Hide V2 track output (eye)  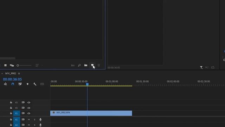(29, 108)
